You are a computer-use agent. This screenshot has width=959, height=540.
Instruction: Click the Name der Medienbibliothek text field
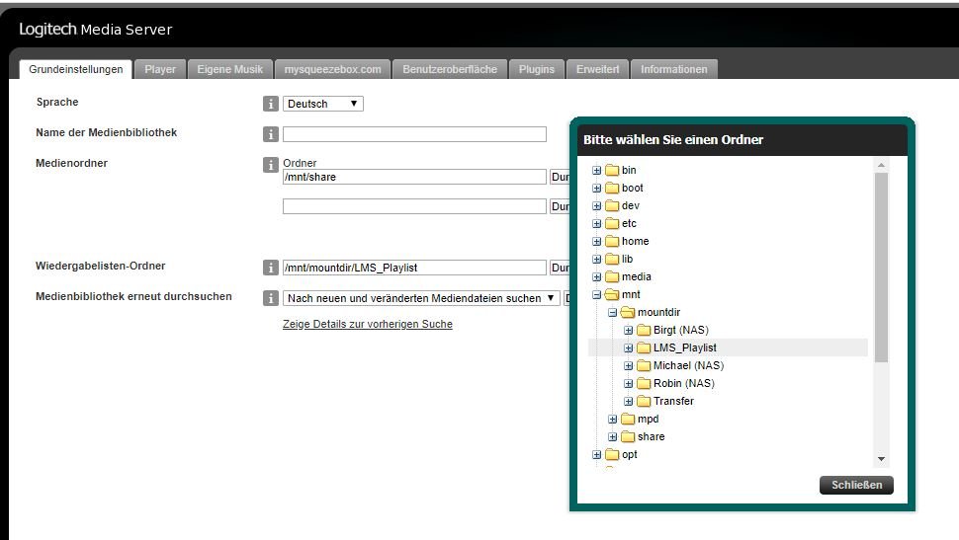point(414,134)
